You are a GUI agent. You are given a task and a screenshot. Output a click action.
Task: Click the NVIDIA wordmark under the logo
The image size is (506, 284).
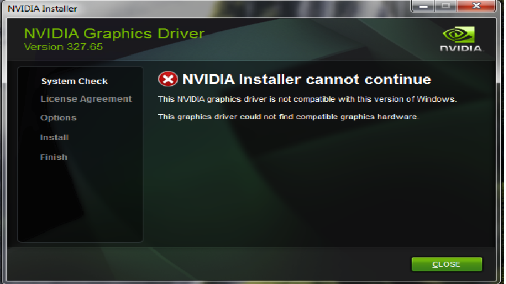[462, 48]
